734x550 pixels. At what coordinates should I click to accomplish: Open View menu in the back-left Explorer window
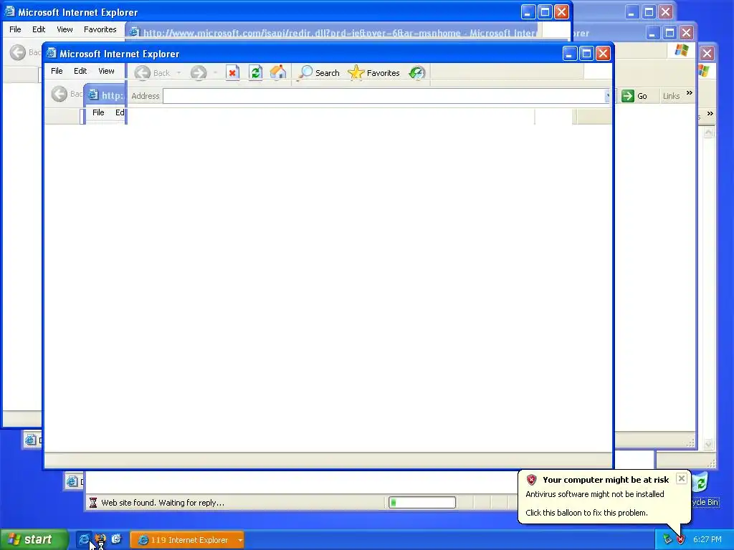[x=65, y=29]
